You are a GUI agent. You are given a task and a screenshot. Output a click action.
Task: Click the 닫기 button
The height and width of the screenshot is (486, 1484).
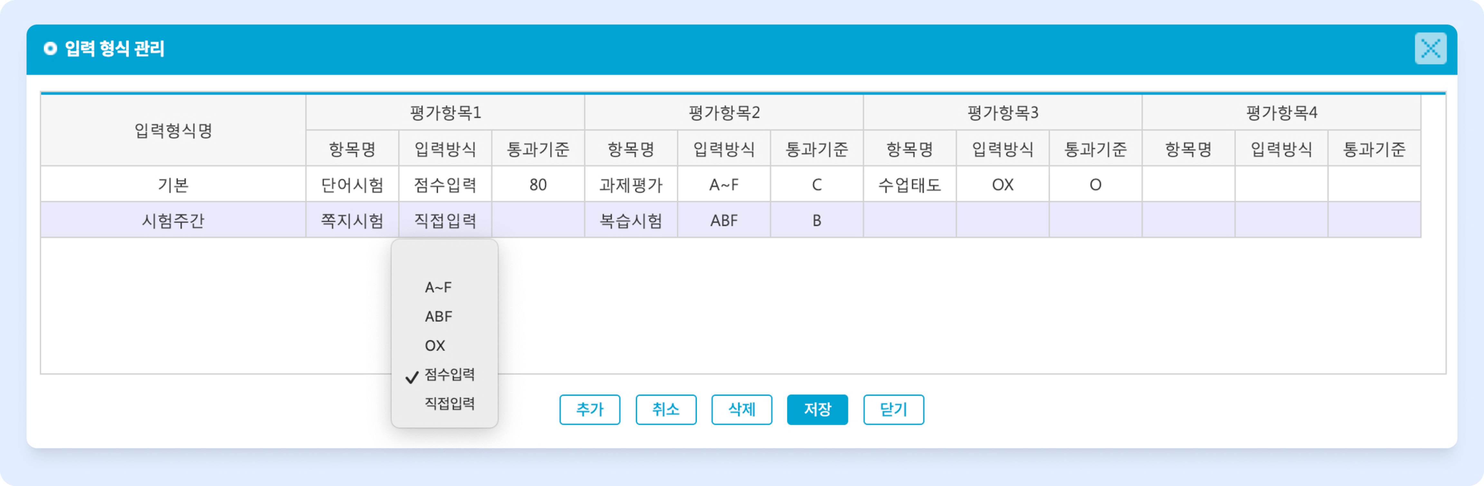pos(893,409)
